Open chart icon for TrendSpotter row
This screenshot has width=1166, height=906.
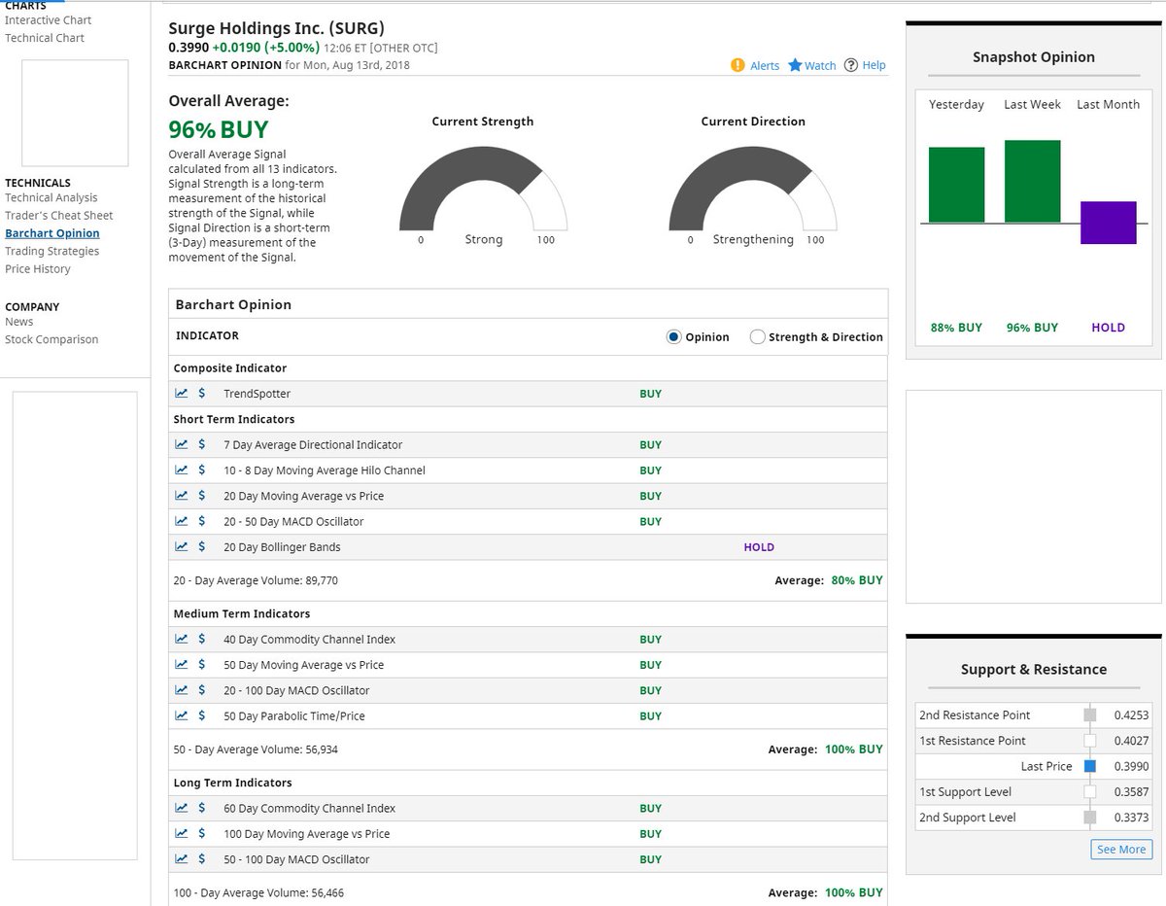182,393
